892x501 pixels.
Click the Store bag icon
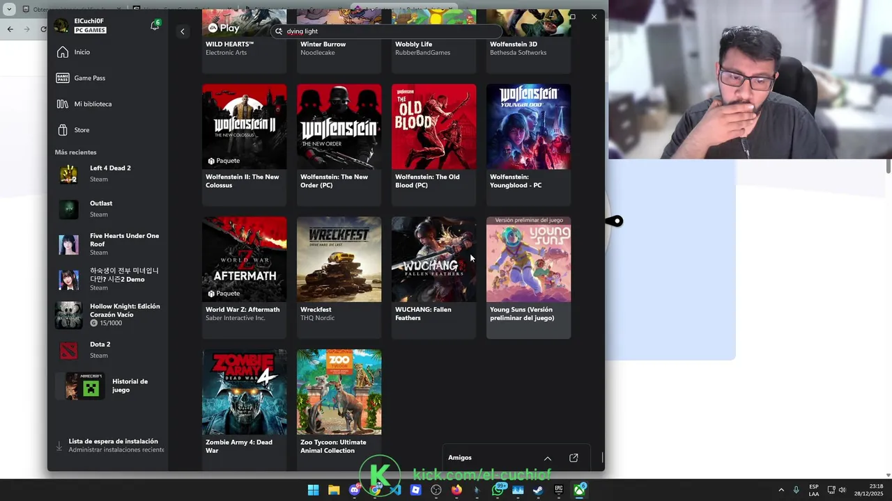(63, 130)
